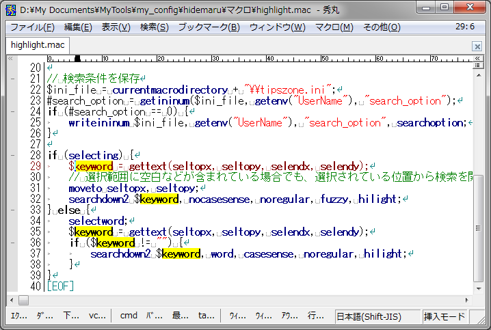
Task: Collapse the fold at line 21
Action: point(12,79)
